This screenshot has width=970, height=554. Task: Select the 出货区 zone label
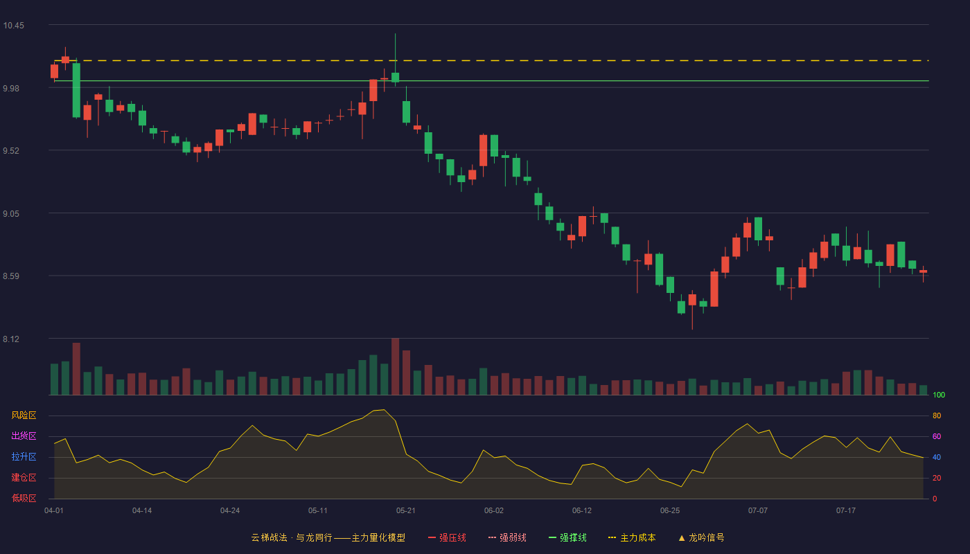pos(24,436)
